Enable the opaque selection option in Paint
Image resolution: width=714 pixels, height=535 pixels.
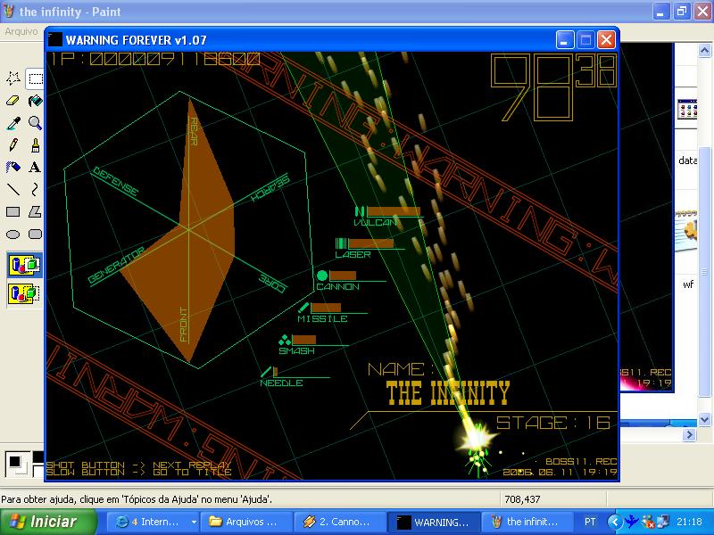[x=25, y=265]
